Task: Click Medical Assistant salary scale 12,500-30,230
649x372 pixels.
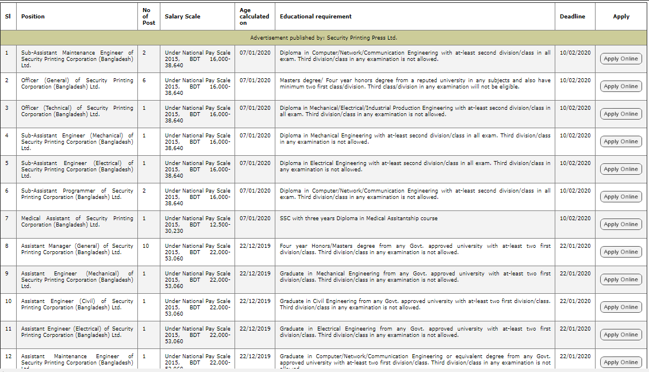Action: 197,225
